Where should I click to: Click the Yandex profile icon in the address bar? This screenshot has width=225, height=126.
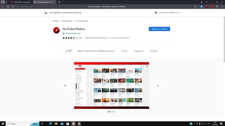pos(8,7)
